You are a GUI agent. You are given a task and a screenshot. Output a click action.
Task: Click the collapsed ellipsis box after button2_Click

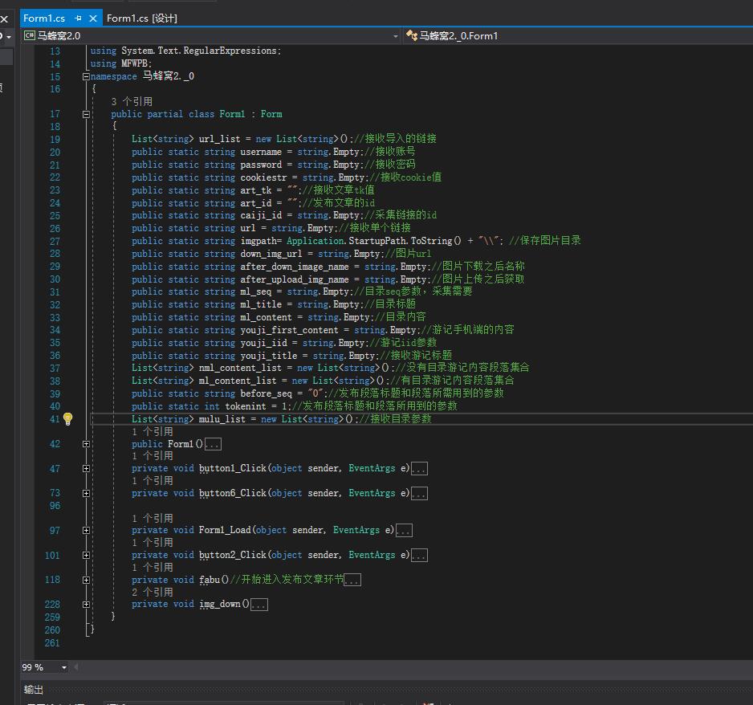419,556
